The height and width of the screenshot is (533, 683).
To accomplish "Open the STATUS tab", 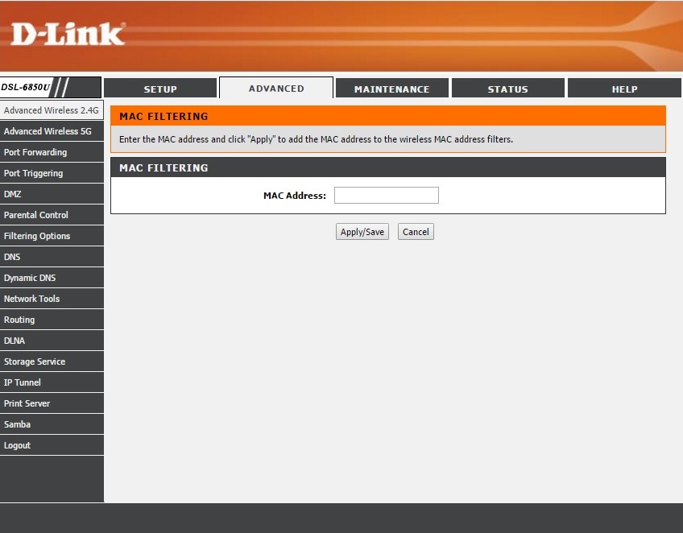I will pos(507,89).
